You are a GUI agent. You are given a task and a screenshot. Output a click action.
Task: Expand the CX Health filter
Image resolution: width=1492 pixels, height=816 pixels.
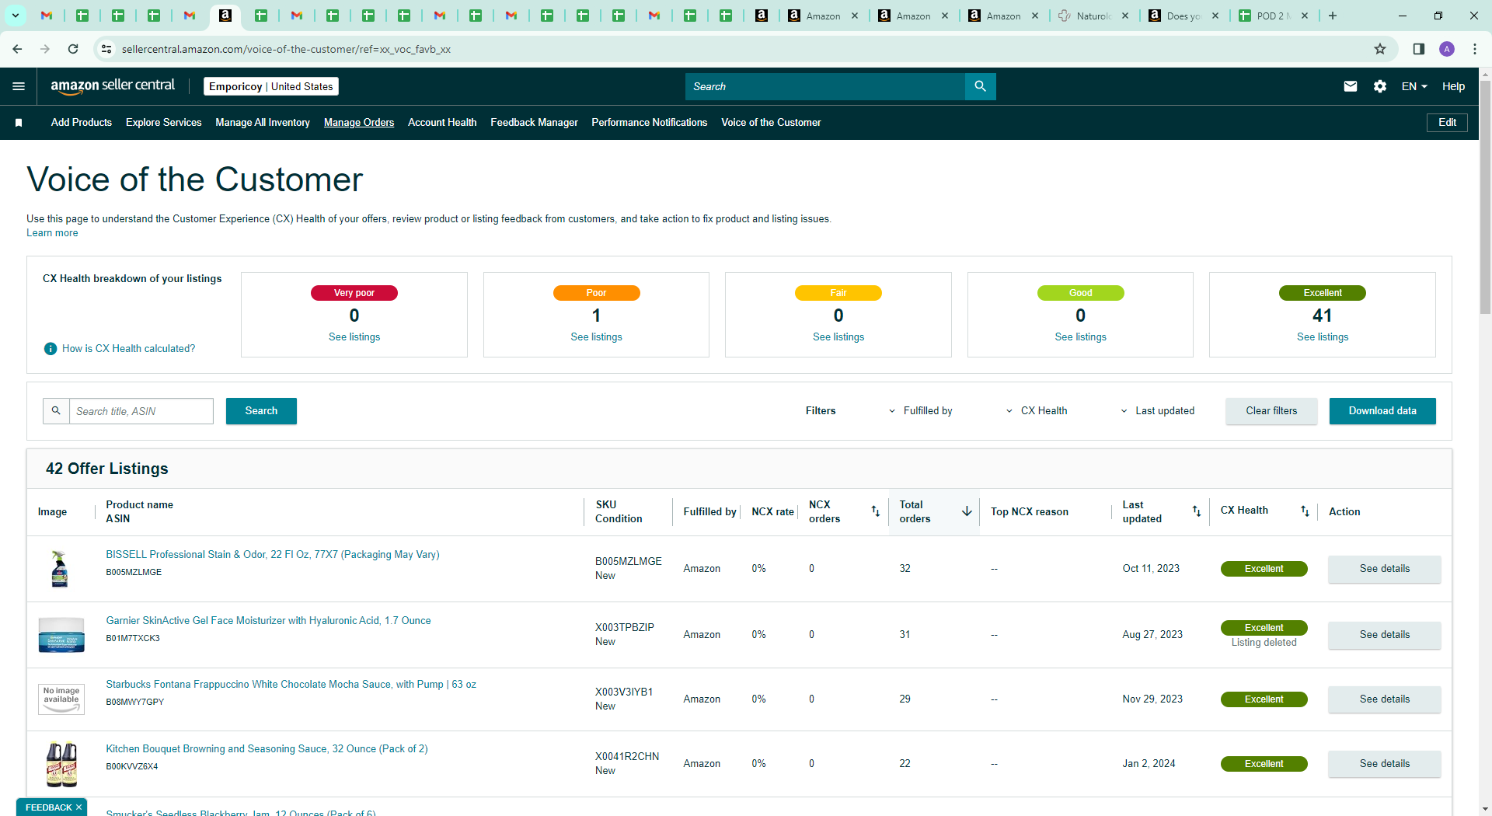coord(1037,411)
